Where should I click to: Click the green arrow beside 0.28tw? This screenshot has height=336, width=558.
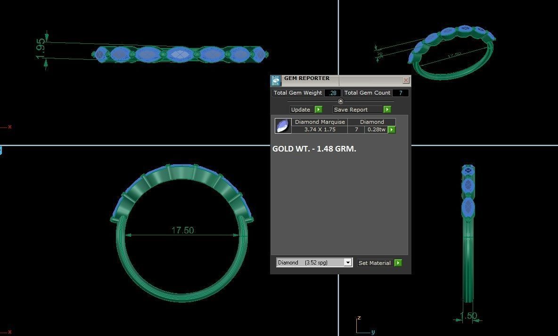click(x=392, y=129)
